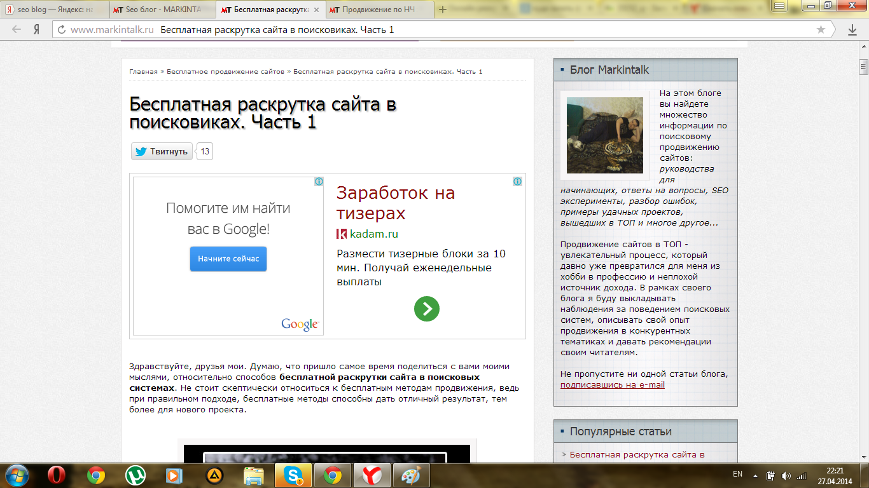
Task: Reload page using the refresh icon
Action: point(62,30)
